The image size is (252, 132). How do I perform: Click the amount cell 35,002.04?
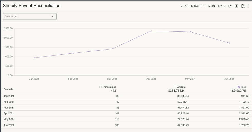coord(183,96)
